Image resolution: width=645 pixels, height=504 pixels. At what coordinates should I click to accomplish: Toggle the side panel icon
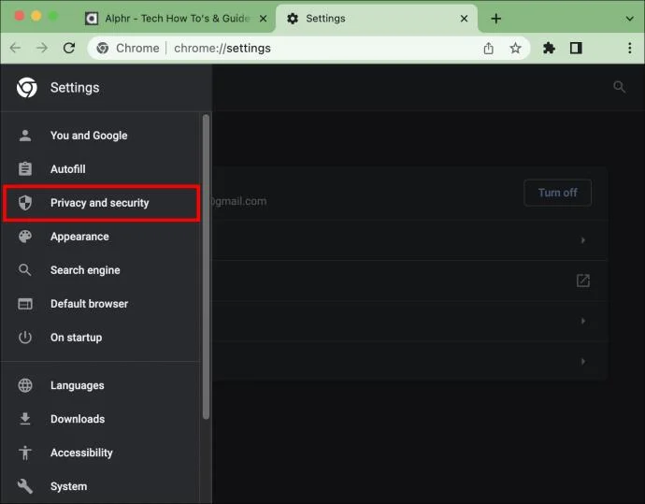pyautogui.click(x=576, y=48)
